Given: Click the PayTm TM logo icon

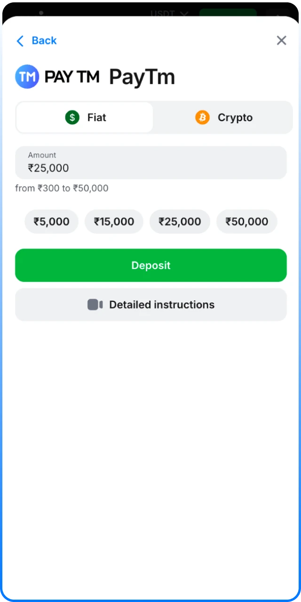Looking at the screenshot, I should coord(27,76).
